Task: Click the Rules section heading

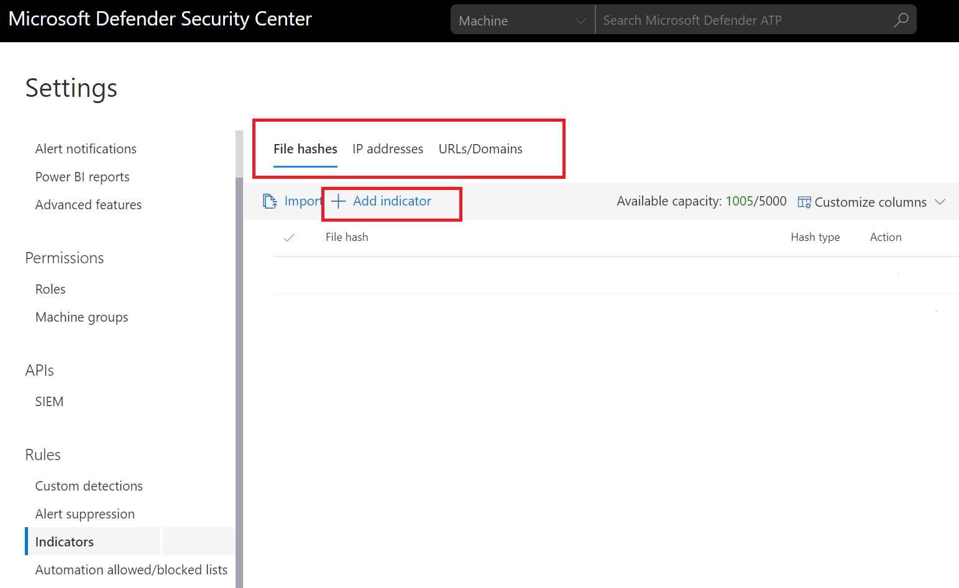Action: click(x=43, y=455)
